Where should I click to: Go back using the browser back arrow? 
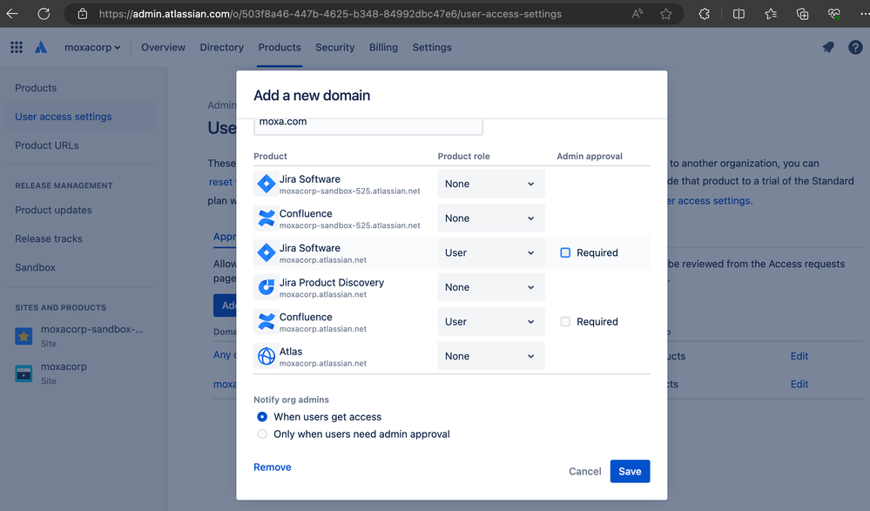(x=12, y=14)
